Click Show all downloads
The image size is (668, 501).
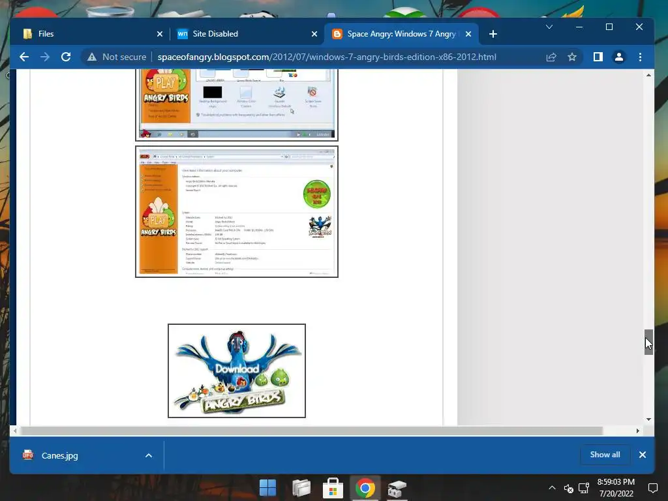[605, 455]
